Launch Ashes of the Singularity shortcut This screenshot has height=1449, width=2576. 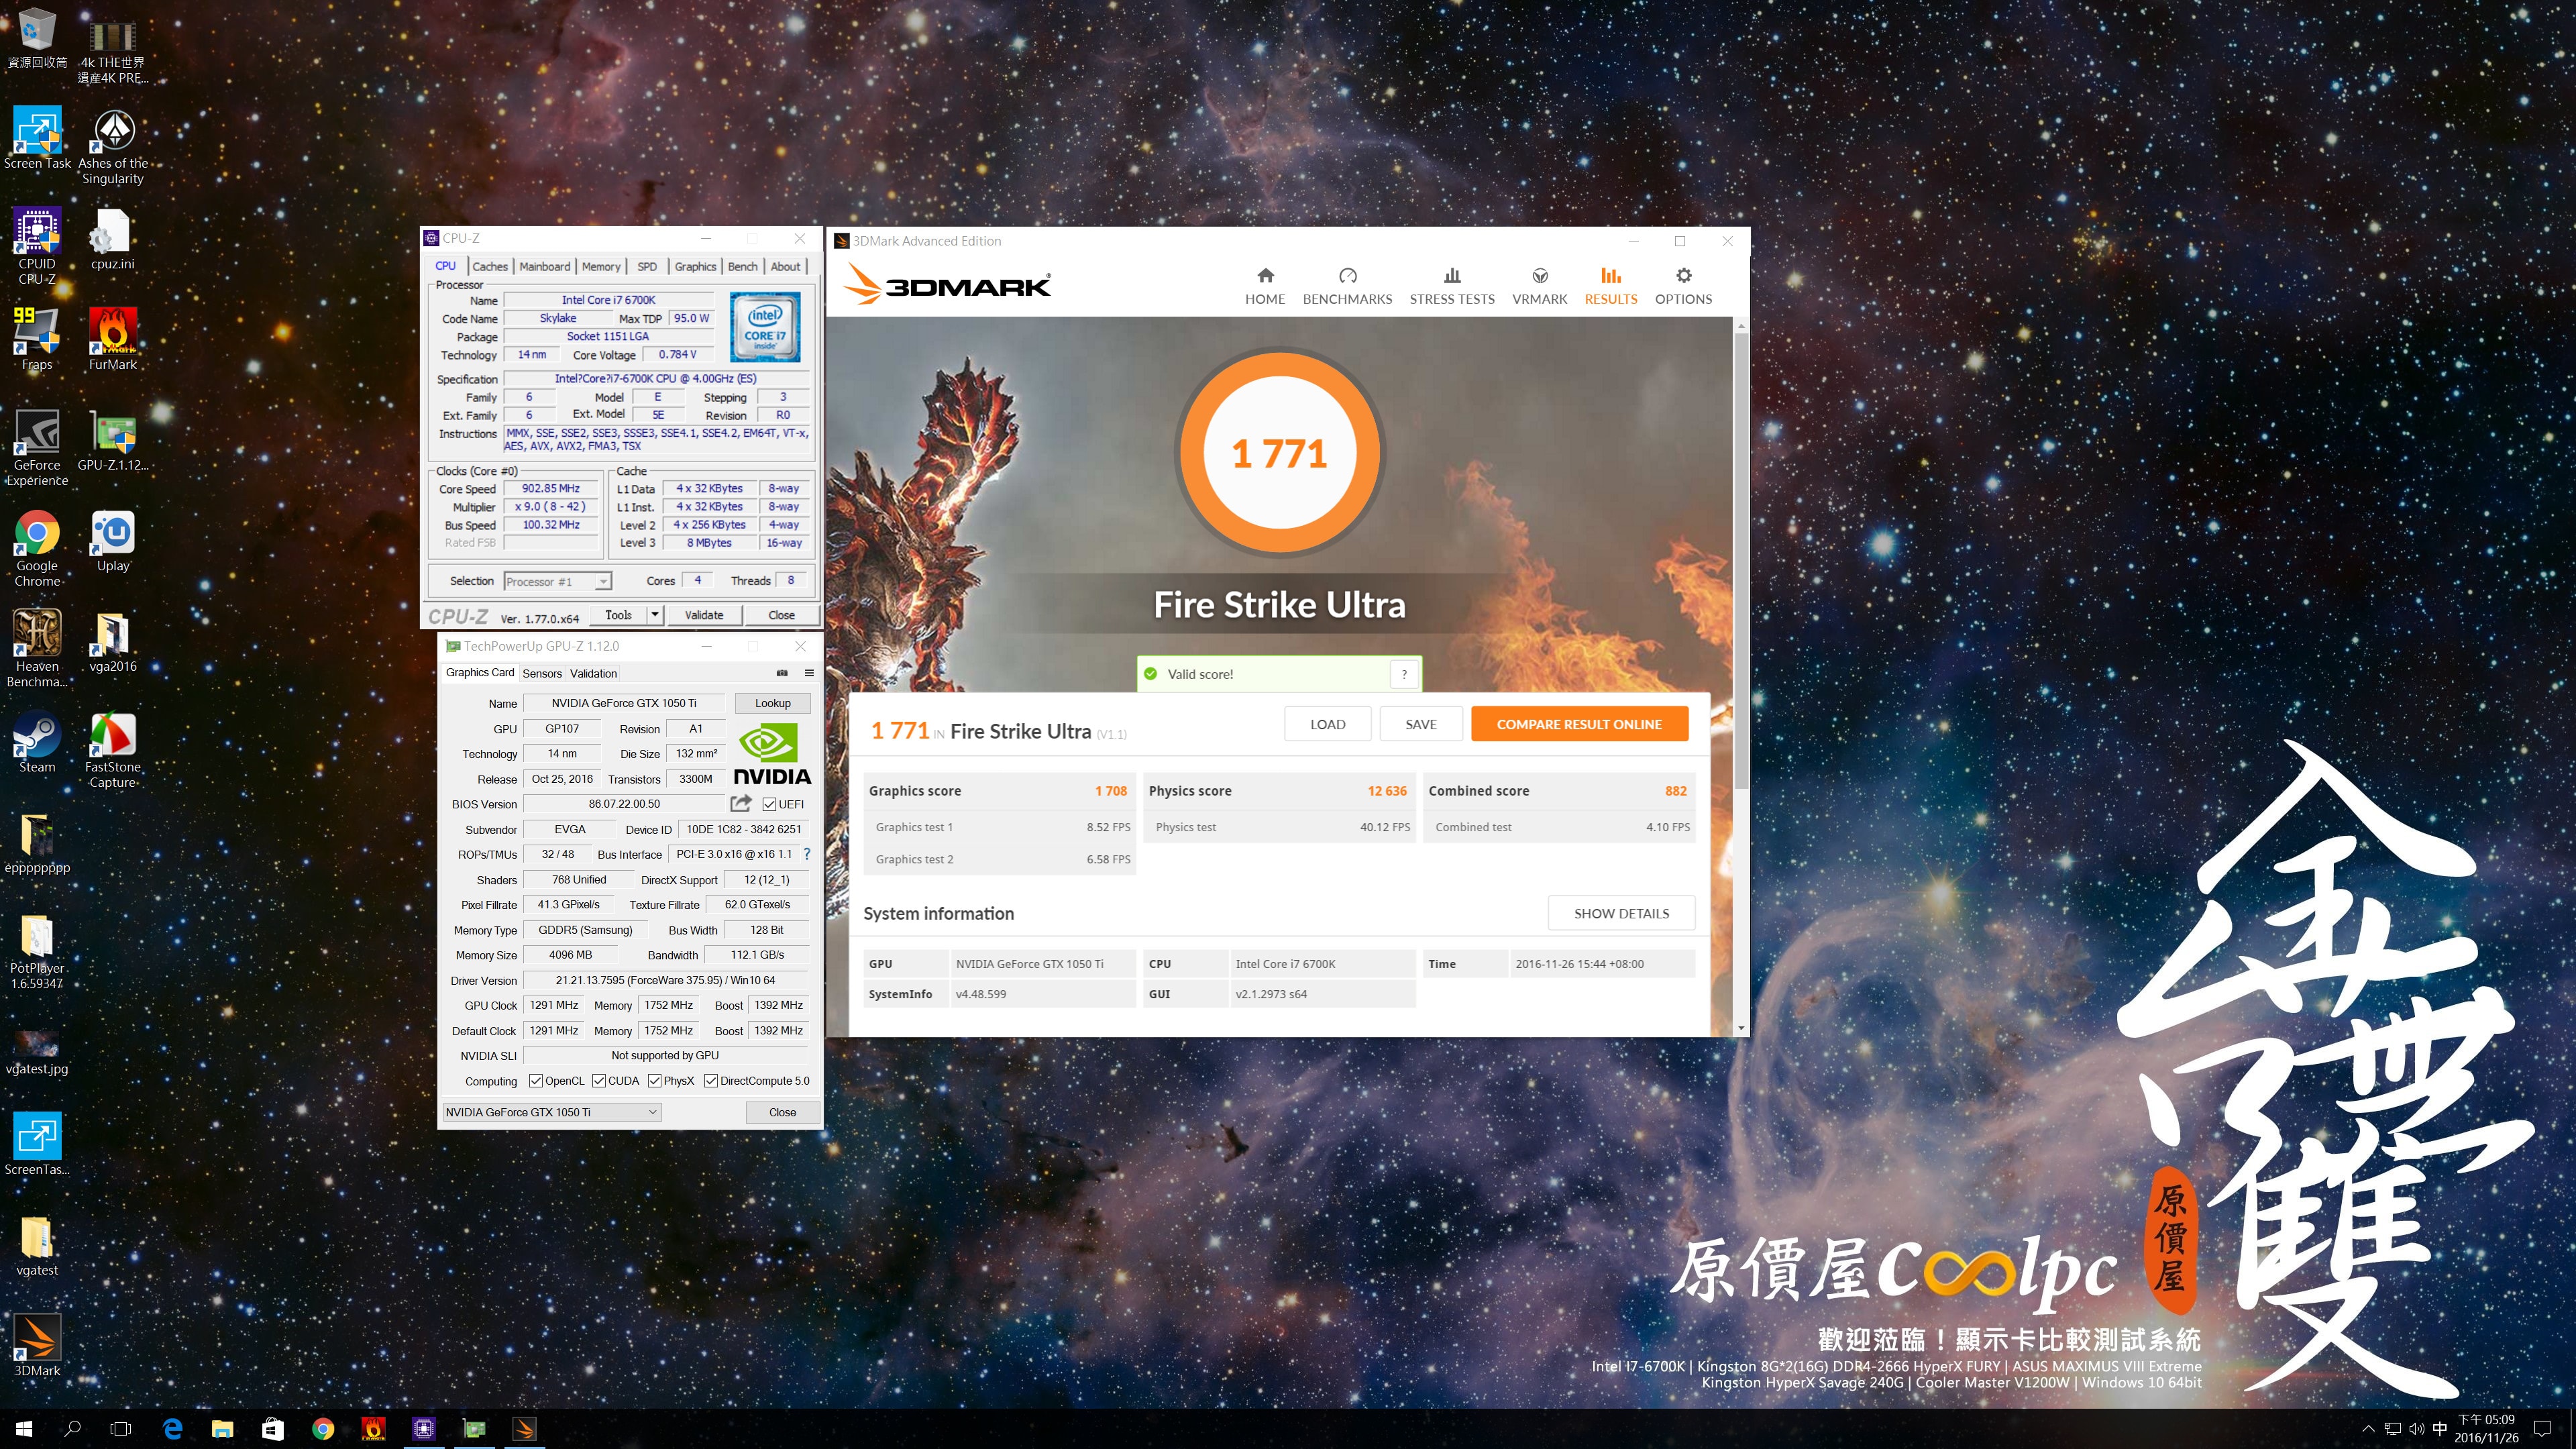113,146
